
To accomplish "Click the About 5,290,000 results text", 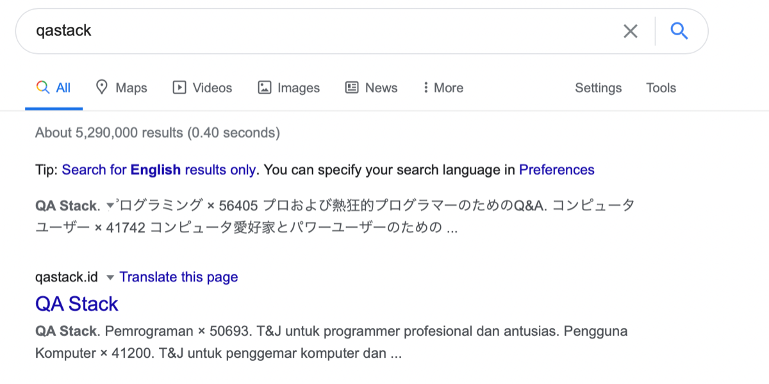I will pos(158,133).
